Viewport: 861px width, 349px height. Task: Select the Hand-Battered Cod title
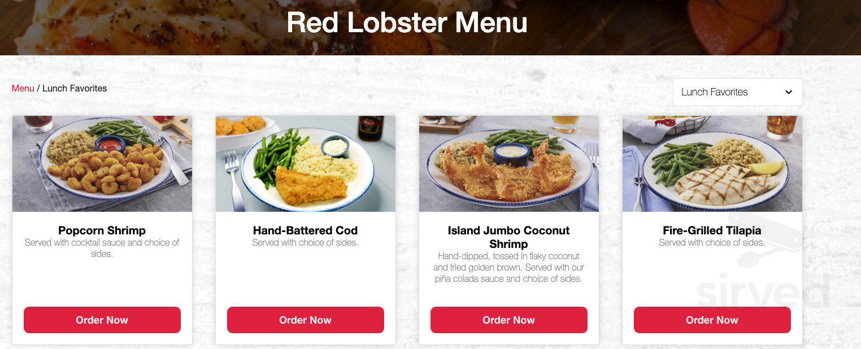click(x=306, y=230)
